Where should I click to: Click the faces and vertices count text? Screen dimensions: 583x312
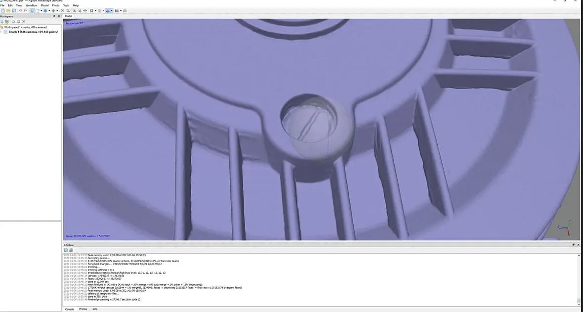click(87, 236)
